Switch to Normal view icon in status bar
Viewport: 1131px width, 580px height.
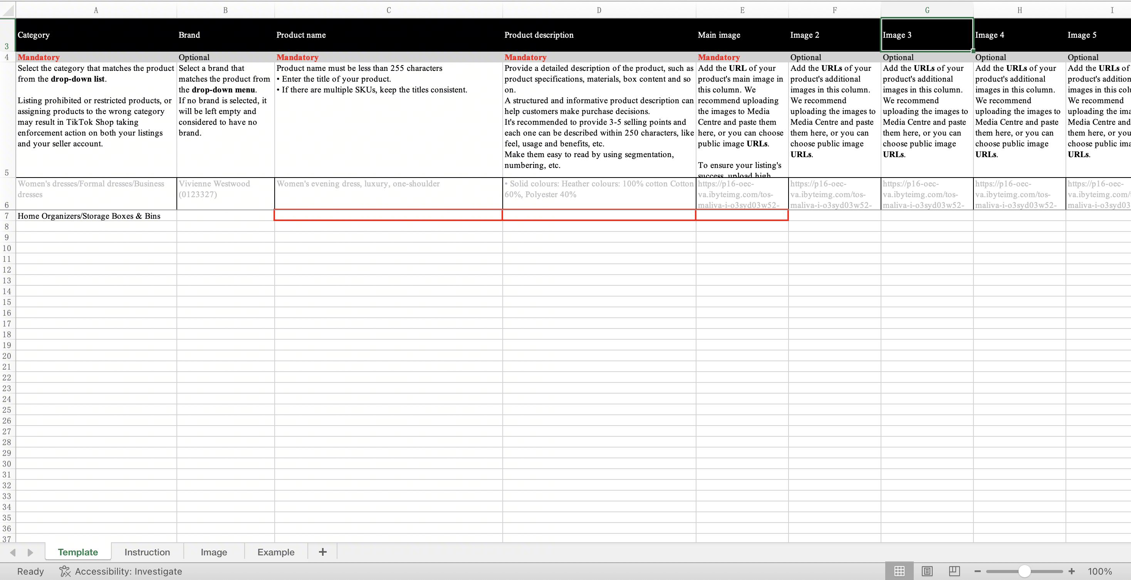899,571
